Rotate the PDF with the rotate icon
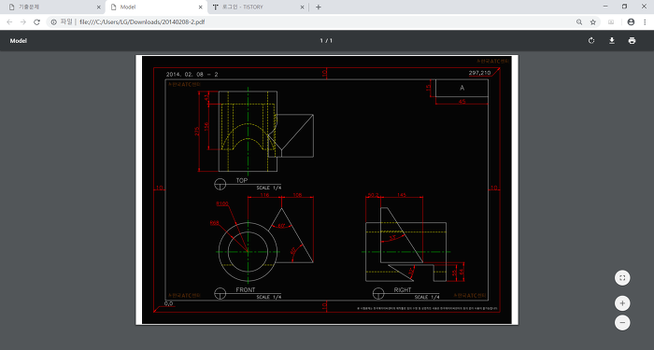This screenshot has height=350, width=654. [591, 40]
